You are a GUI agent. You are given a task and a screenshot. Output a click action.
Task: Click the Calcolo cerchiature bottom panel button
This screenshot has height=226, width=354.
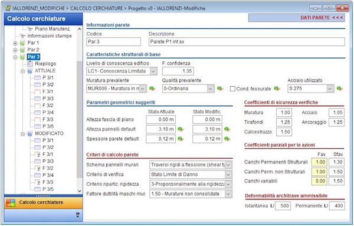(x=43, y=202)
